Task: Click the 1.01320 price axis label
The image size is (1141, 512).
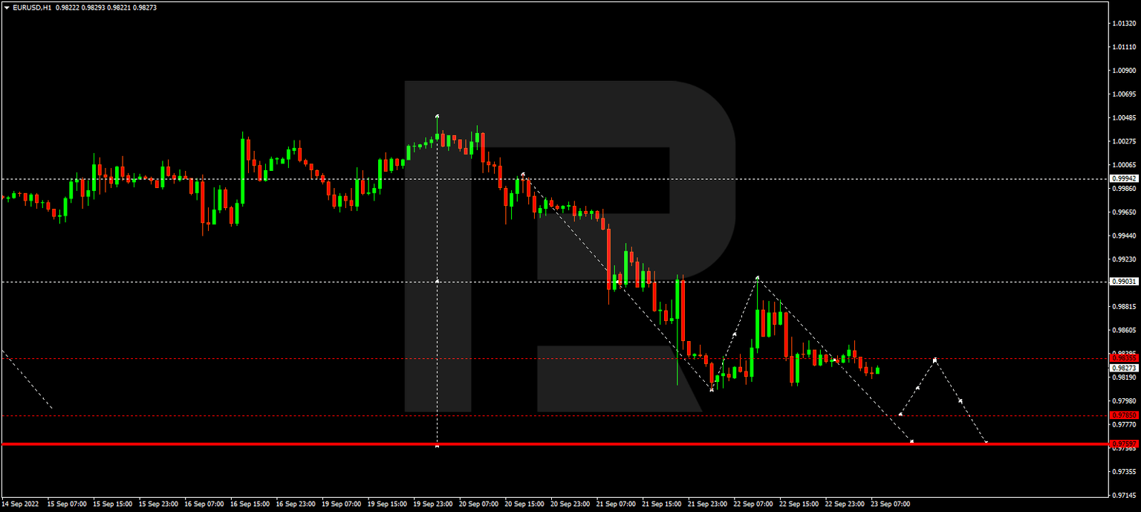Action: click(1125, 24)
